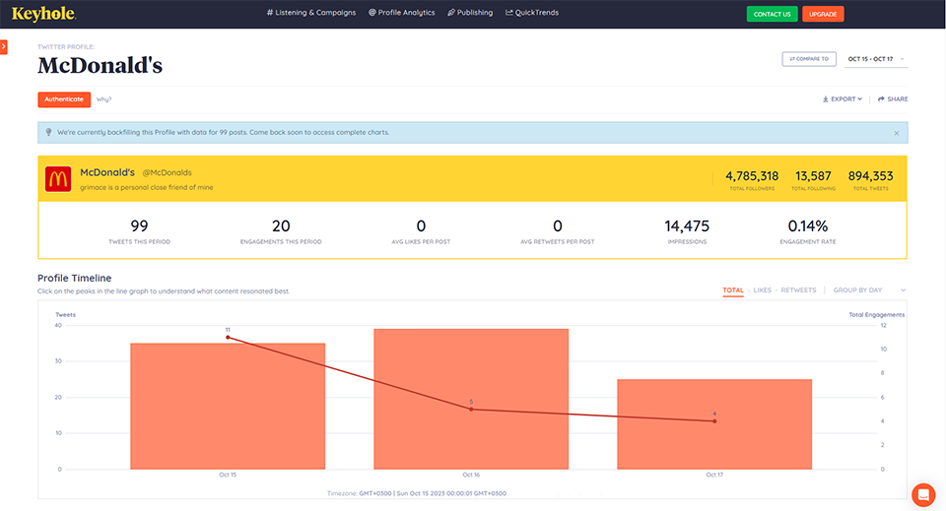Image resolution: width=946 pixels, height=511 pixels.
Task: Click the orange Upgrade button
Action: [x=823, y=14]
